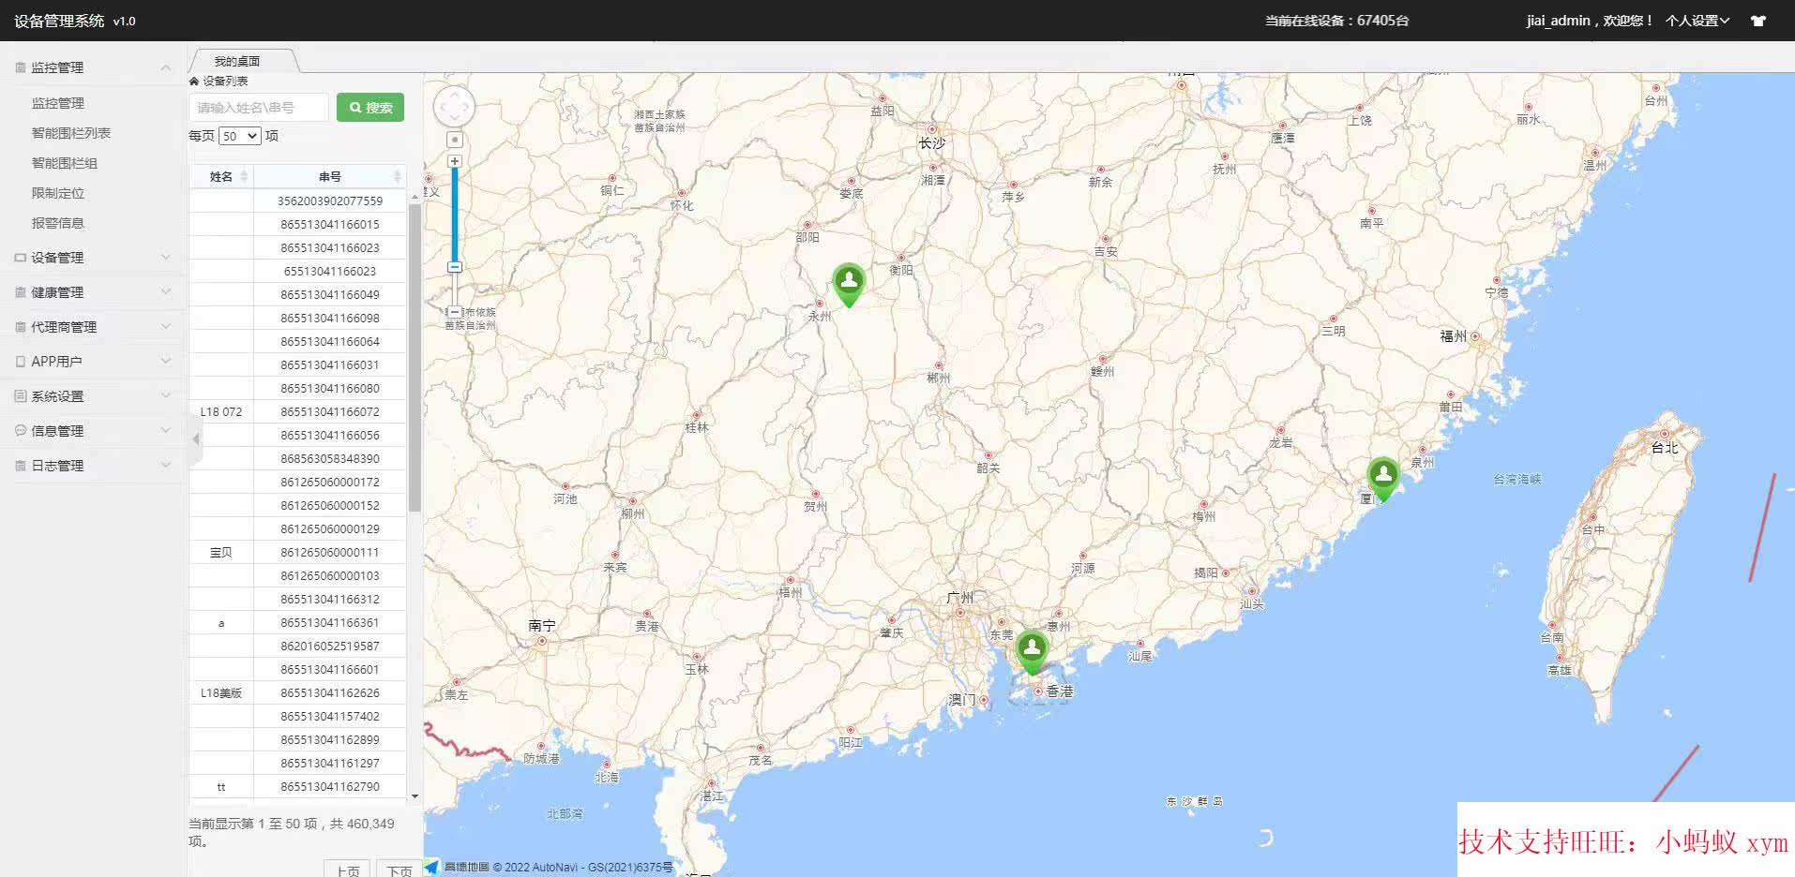Select device named L18美版
Viewport: 1795px width, 877px height.
[x=298, y=692]
